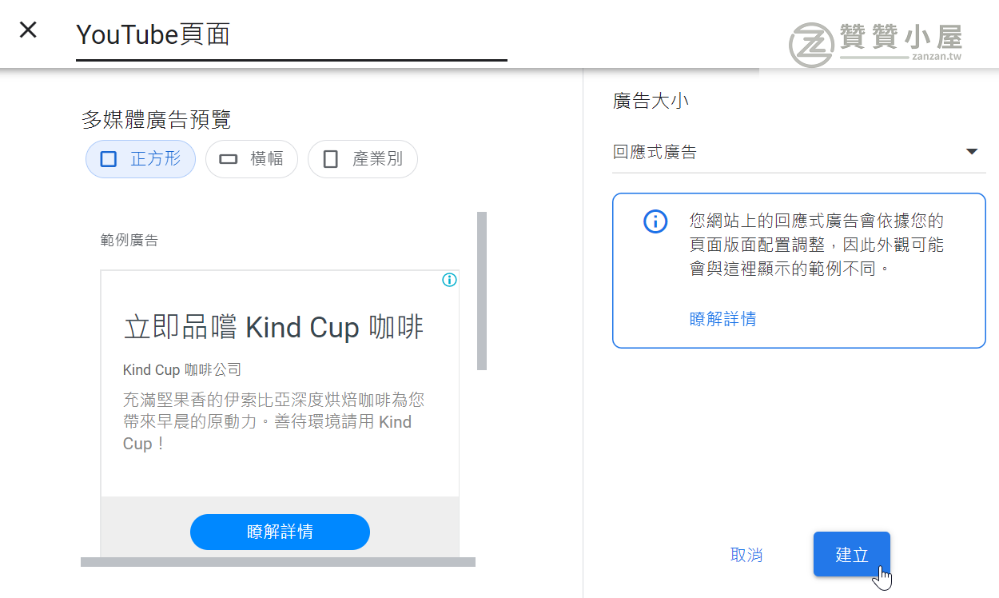Close the ad unit editor with X icon
The image size is (999, 598).
[x=28, y=30]
